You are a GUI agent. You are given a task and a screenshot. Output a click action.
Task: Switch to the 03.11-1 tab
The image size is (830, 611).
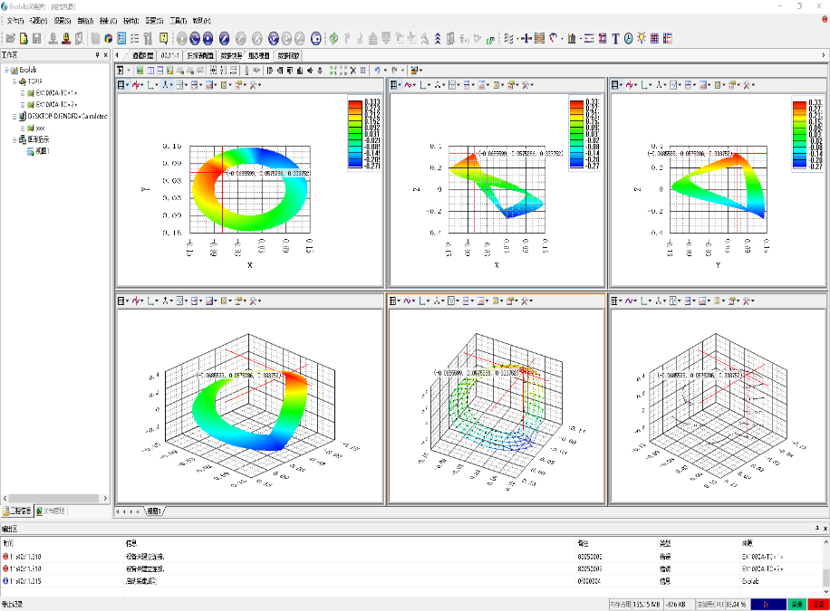pos(169,55)
